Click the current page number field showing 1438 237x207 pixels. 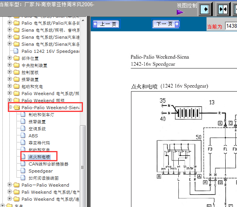click(x=231, y=26)
